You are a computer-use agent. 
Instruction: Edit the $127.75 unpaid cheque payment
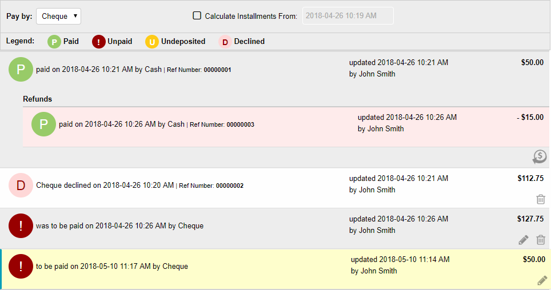524,240
